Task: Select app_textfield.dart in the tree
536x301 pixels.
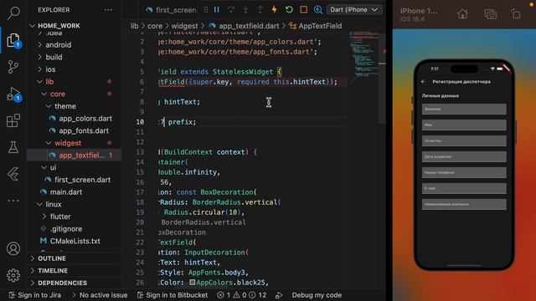Action: (74, 156)
